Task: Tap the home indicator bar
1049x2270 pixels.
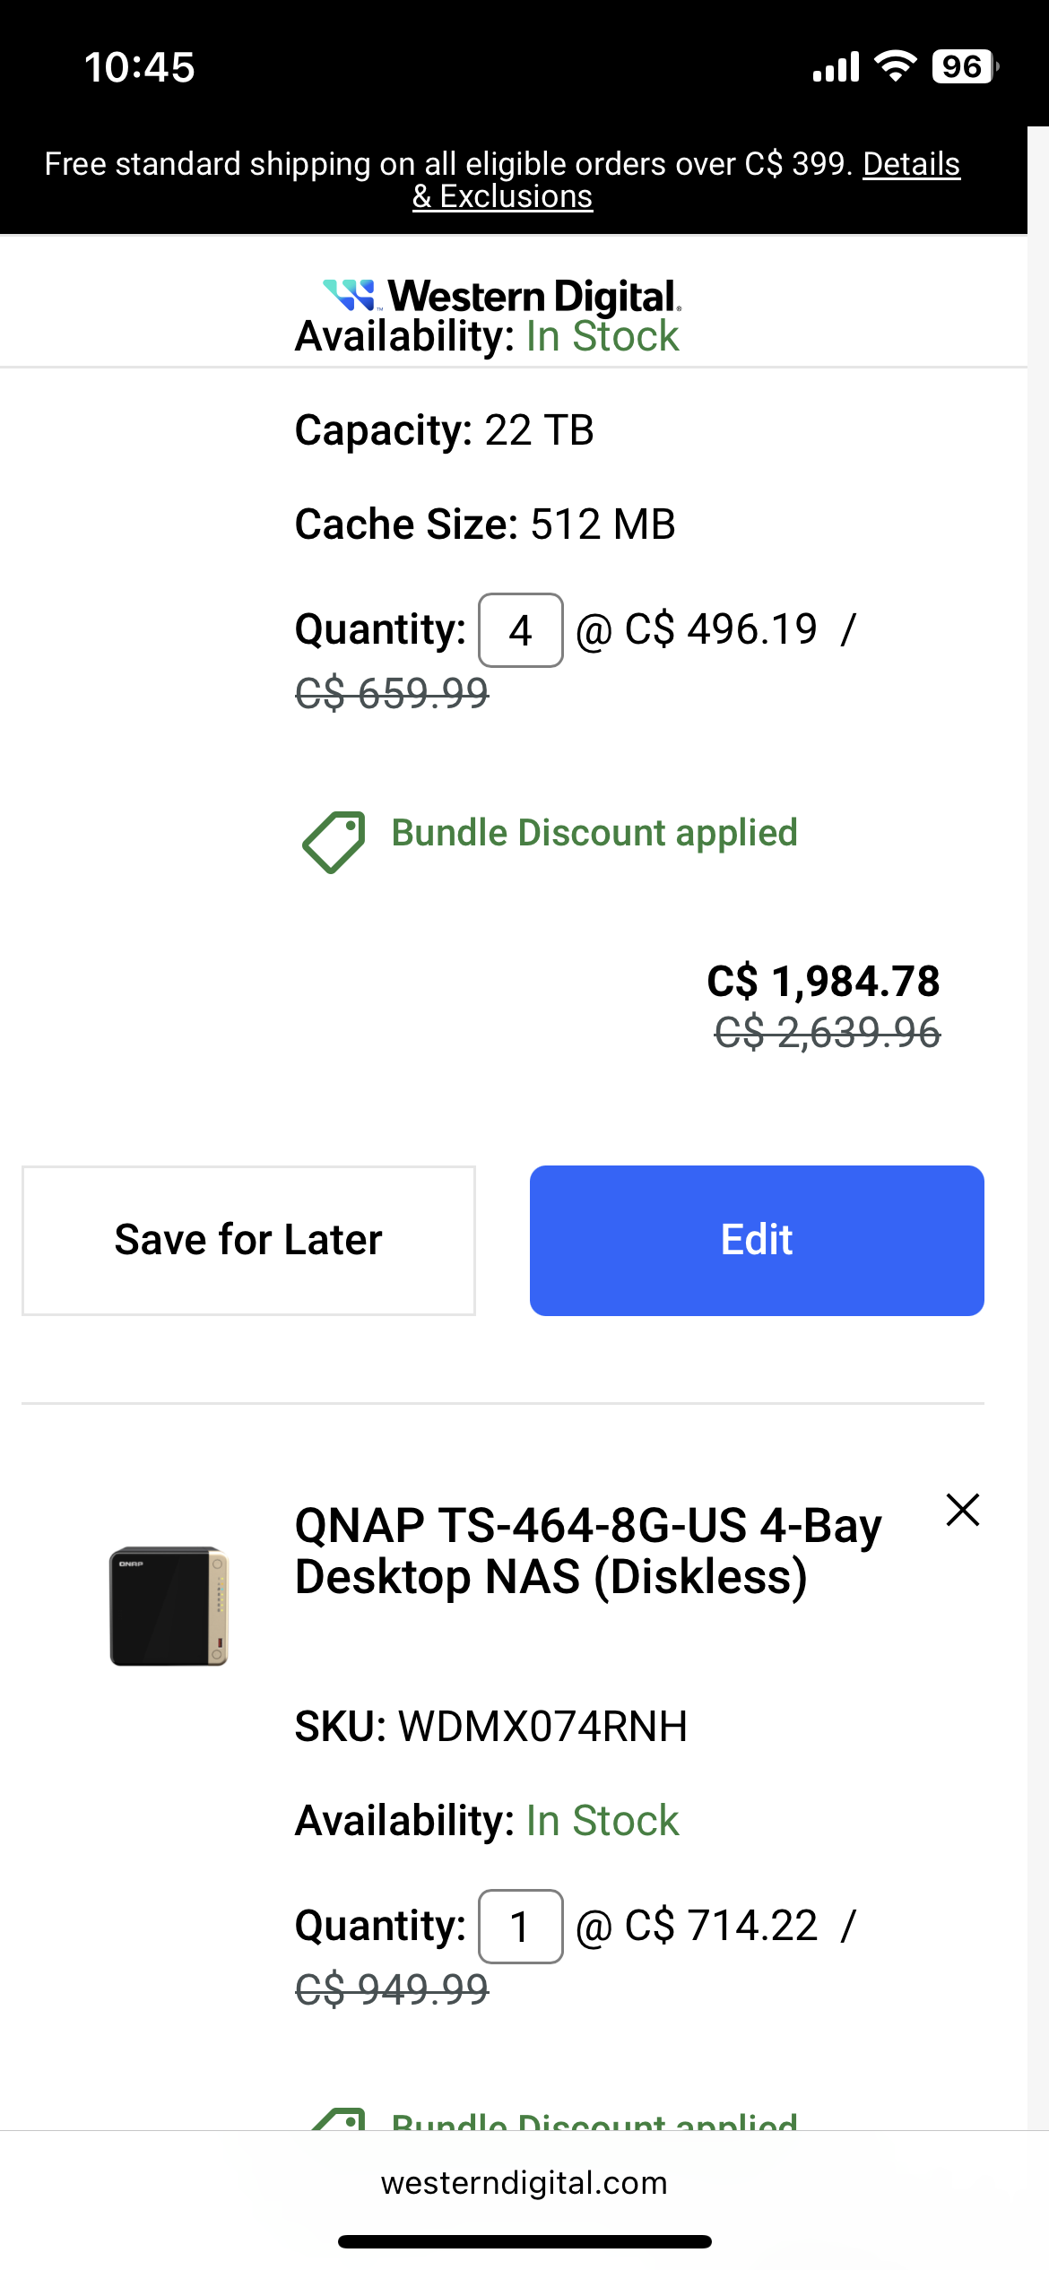Action: [x=524, y=2241]
